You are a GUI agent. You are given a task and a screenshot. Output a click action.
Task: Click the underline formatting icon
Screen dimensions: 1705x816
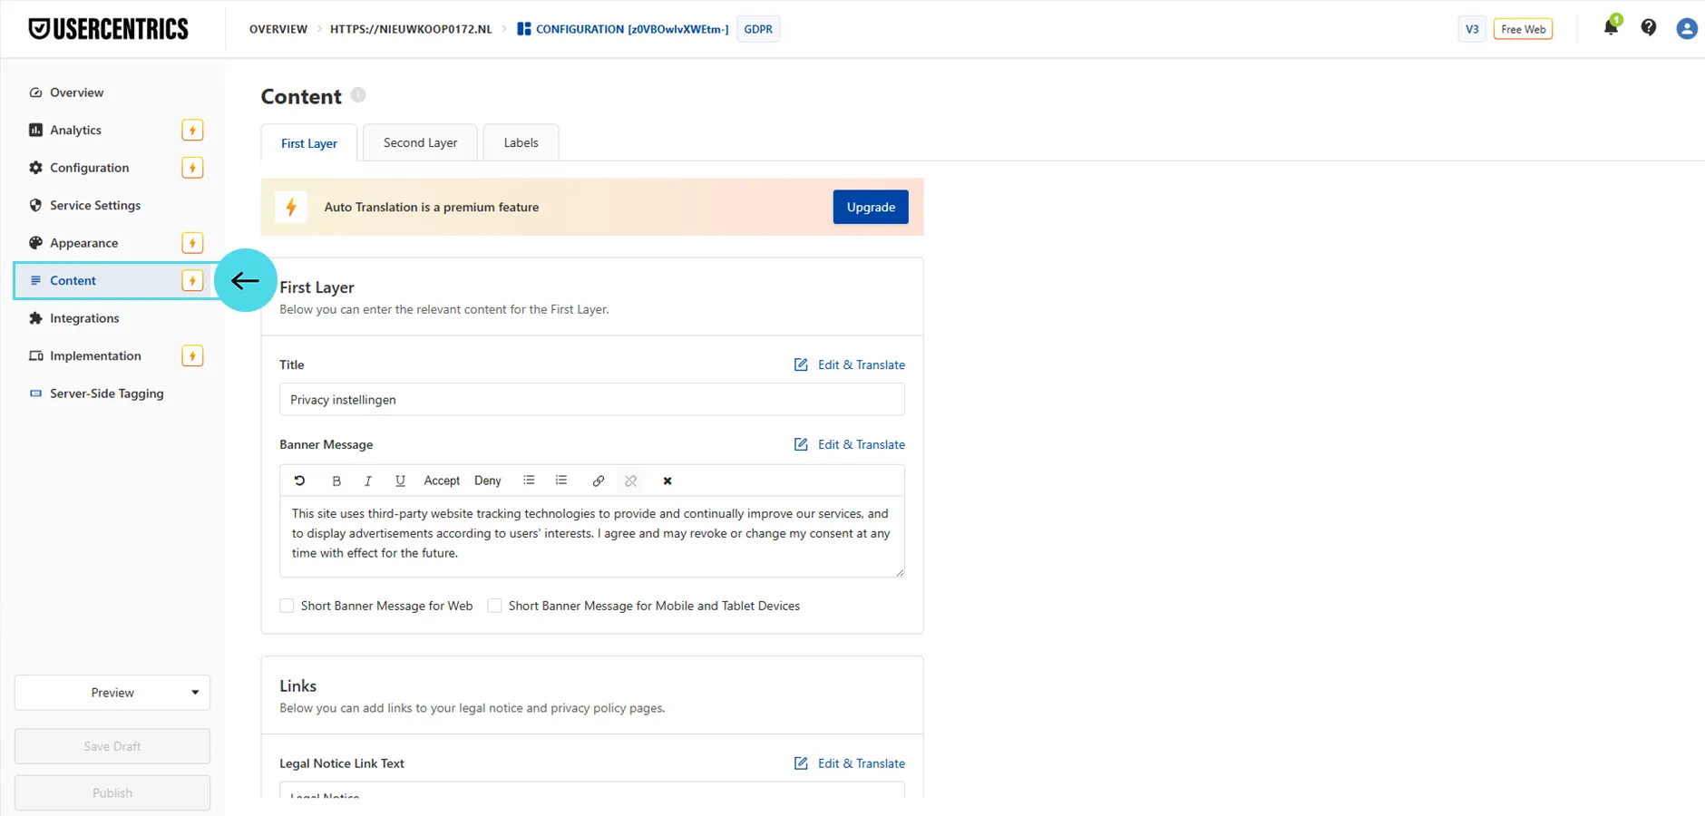coord(400,481)
